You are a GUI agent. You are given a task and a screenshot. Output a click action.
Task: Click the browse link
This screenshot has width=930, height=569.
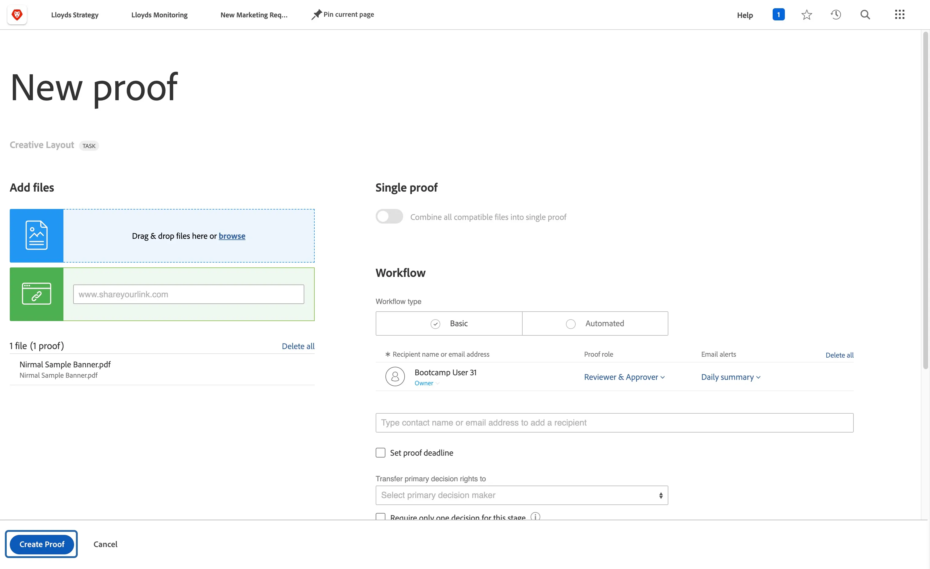[x=232, y=236]
